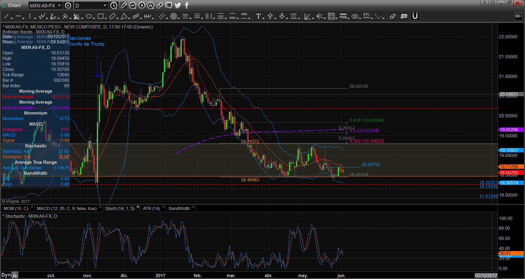Select the TJ ellipse tool
Image resolution: width=525 pixels, height=279 pixels.
(x=355, y=16)
